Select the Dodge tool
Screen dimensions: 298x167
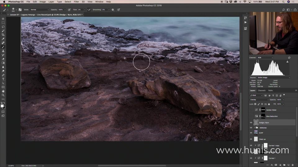3,71
